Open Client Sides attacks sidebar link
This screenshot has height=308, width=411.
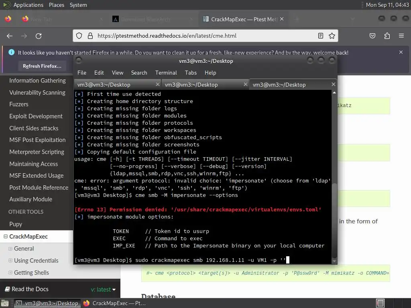34,128
